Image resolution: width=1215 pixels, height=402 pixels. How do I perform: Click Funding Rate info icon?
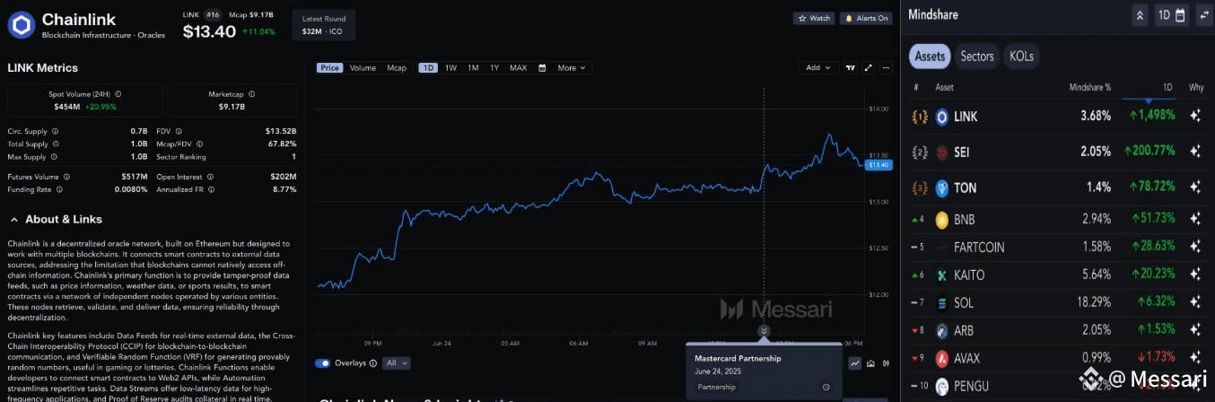(x=59, y=189)
